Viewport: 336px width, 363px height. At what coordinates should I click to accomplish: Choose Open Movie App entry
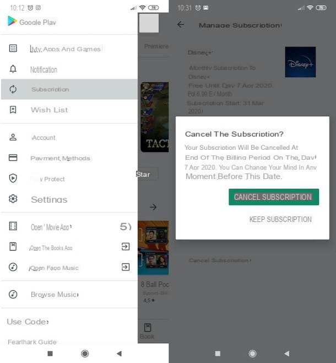pos(69,226)
